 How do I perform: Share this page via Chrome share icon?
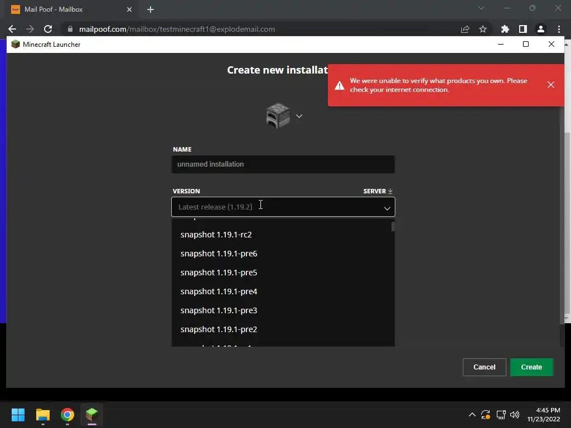[x=465, y=29]
